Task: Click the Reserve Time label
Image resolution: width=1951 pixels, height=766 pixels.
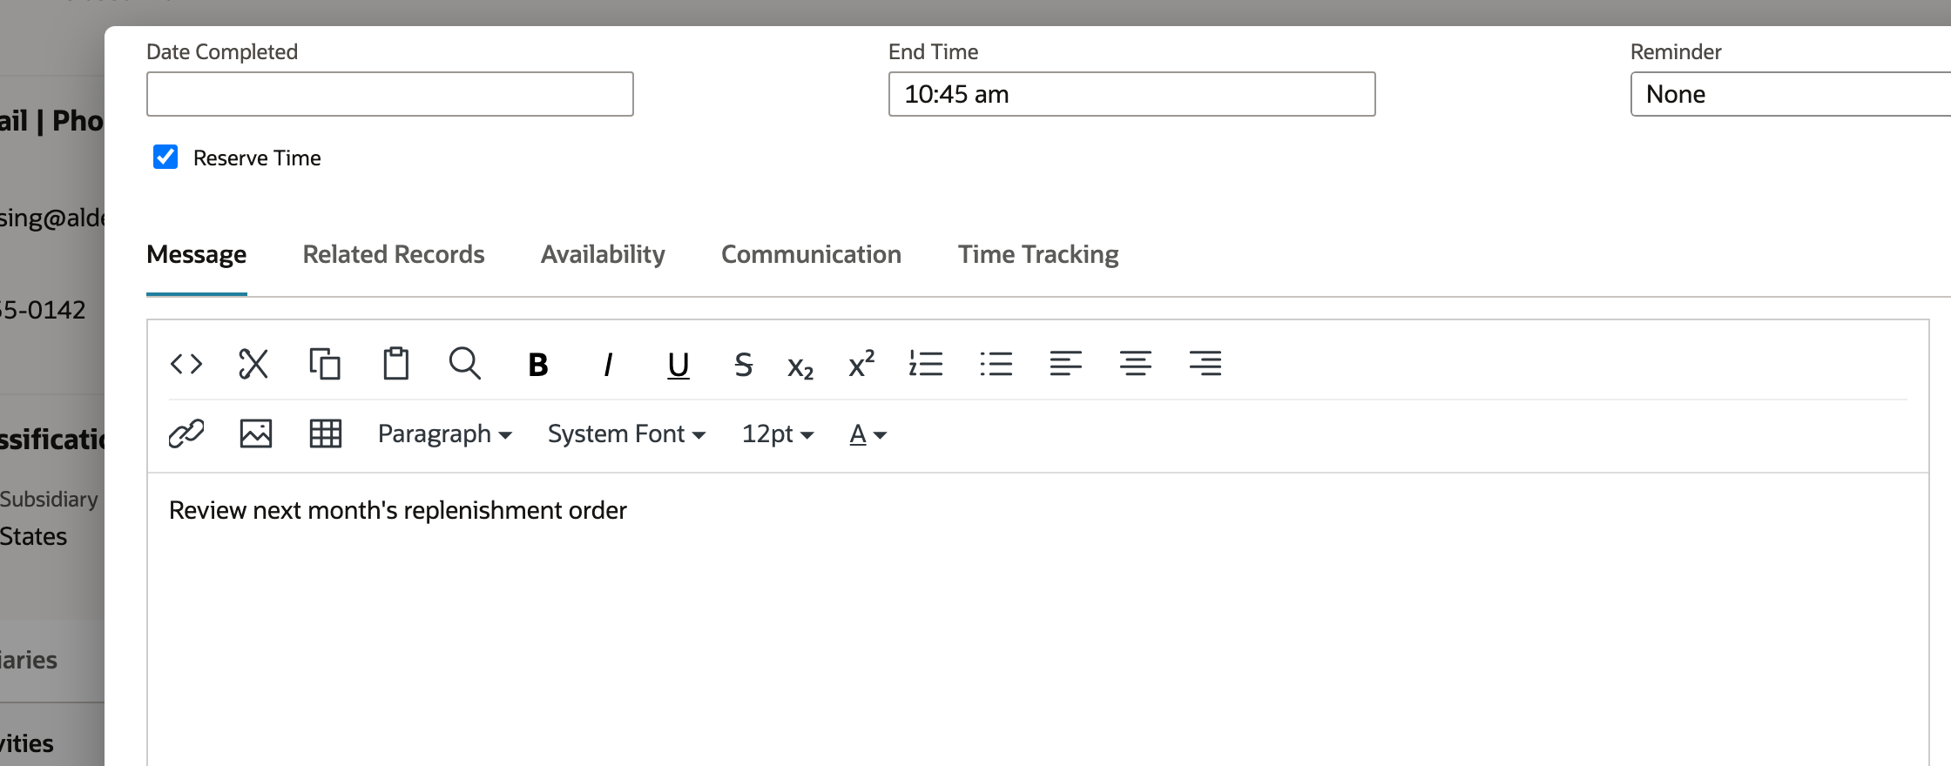Action: 257,158
